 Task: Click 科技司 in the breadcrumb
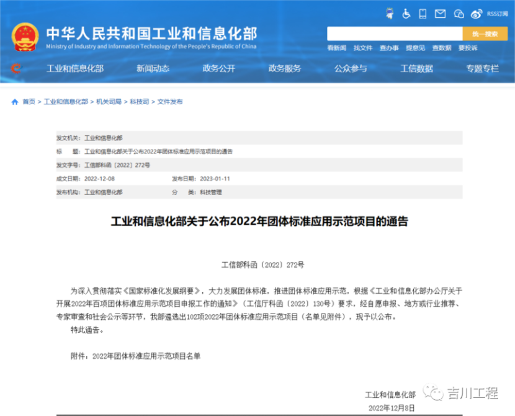coord(140,102)
